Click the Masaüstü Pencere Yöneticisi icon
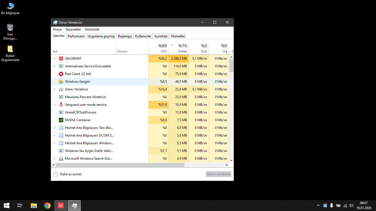This screenshot has width=376, height=211. click(x=61, y=97)
